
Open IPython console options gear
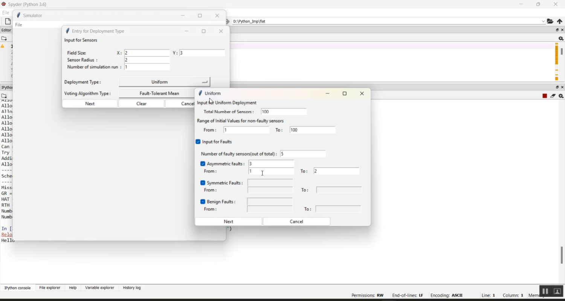561,96
